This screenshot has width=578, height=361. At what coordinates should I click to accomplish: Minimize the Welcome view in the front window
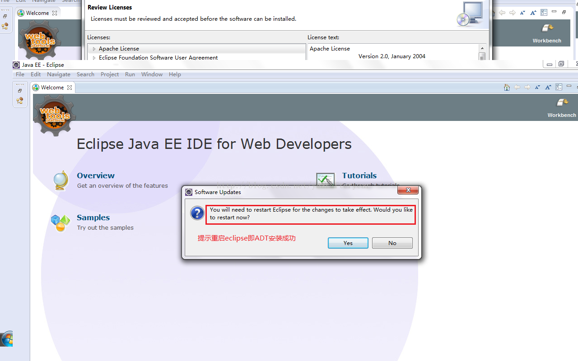tap(569, 86)
